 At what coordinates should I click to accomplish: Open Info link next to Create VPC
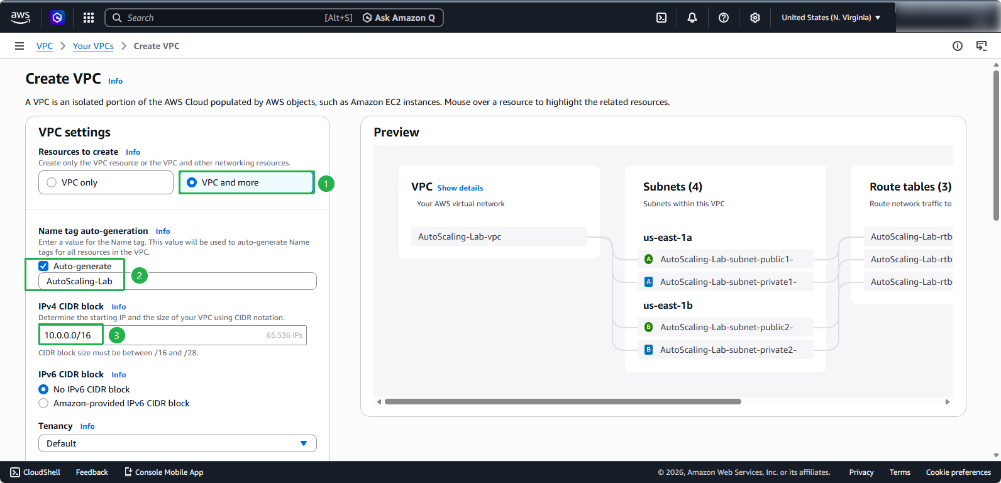click(x=115, y=81)
